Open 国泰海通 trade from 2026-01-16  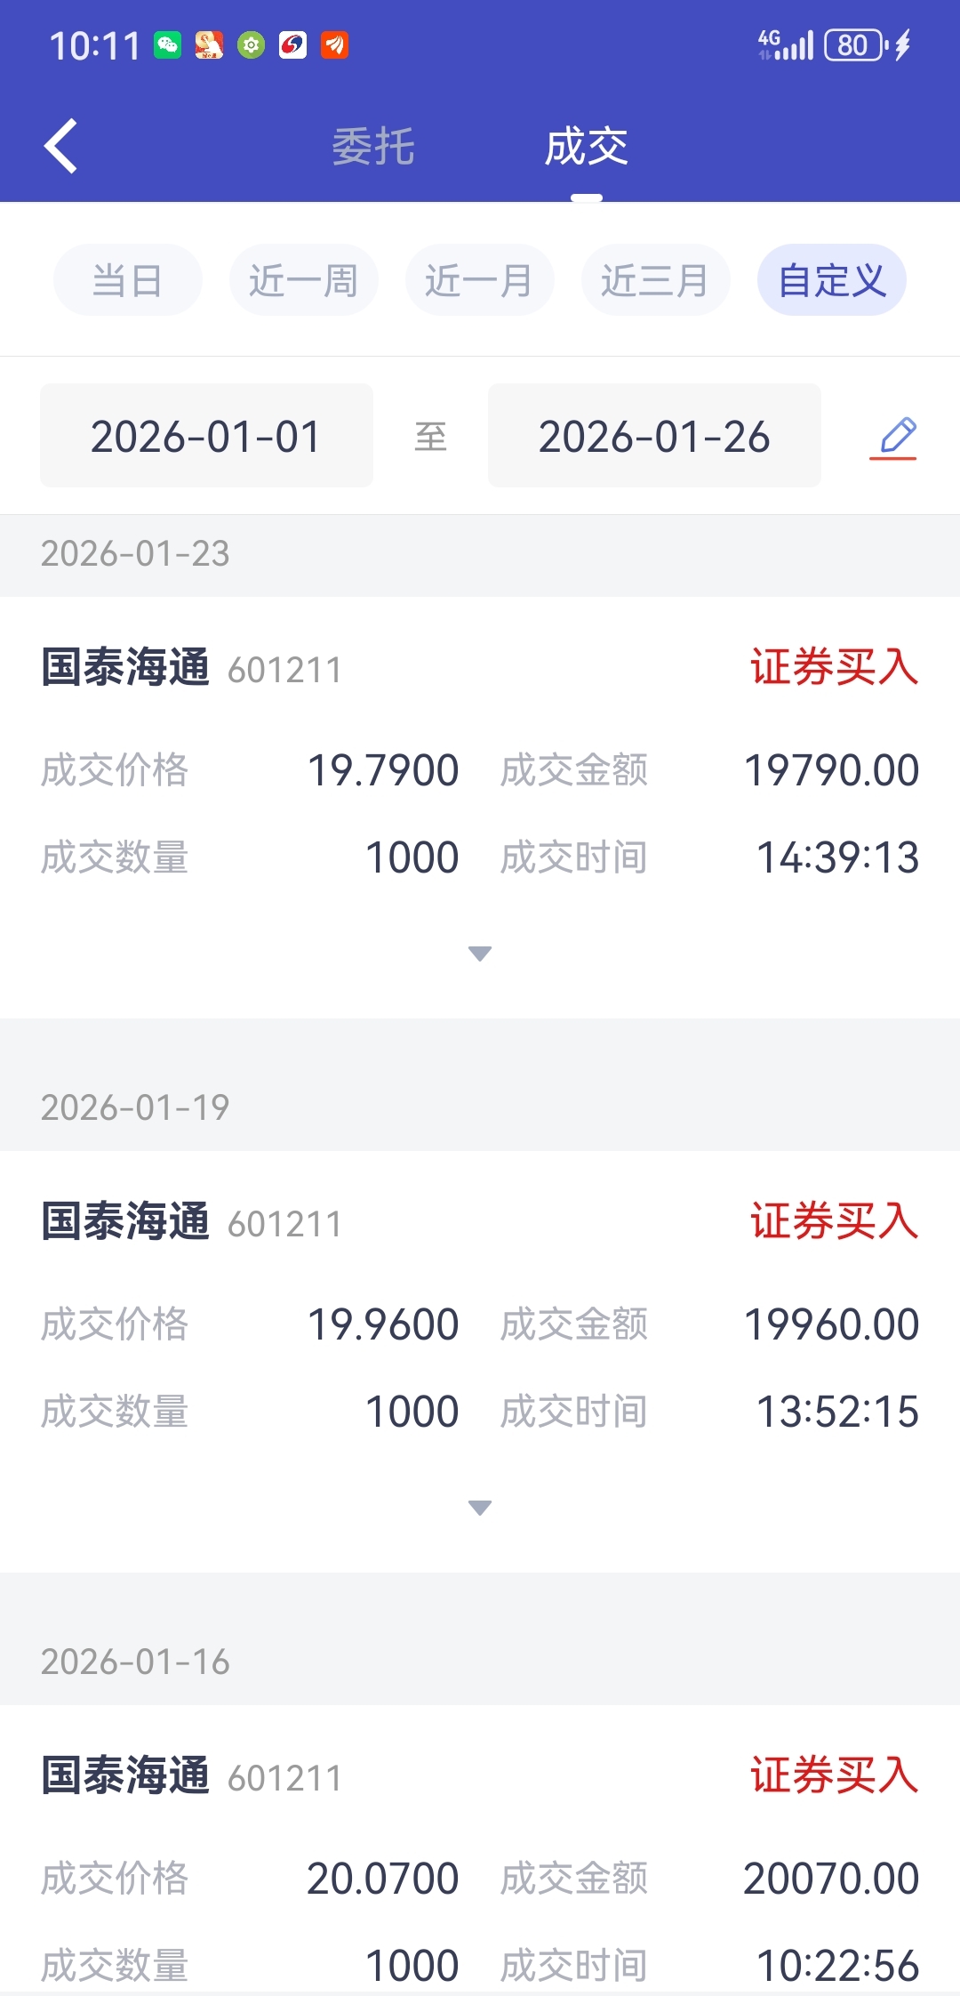[x=125, y=1775]
